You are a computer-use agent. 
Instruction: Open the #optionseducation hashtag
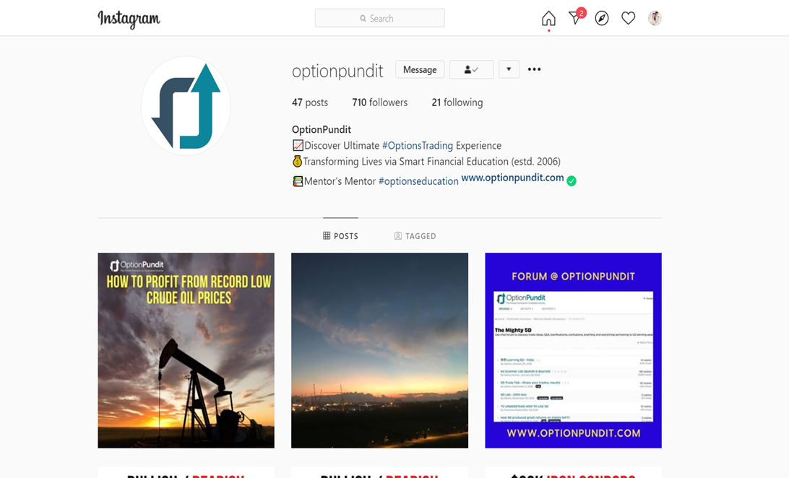coord(418,181)
